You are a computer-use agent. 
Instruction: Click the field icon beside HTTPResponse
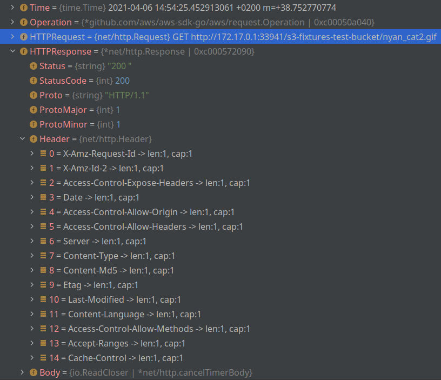(24, 51)
